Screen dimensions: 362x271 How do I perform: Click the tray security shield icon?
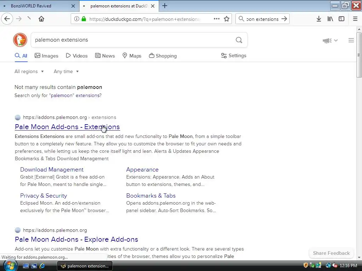coord(306,265)
